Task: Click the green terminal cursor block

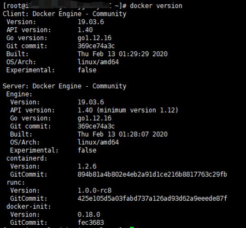Action: click(132, 227)
